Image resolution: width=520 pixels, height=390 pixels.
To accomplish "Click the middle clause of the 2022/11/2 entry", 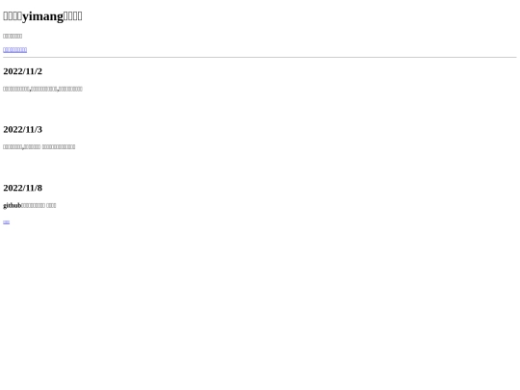I will click(x=43, y=89).
